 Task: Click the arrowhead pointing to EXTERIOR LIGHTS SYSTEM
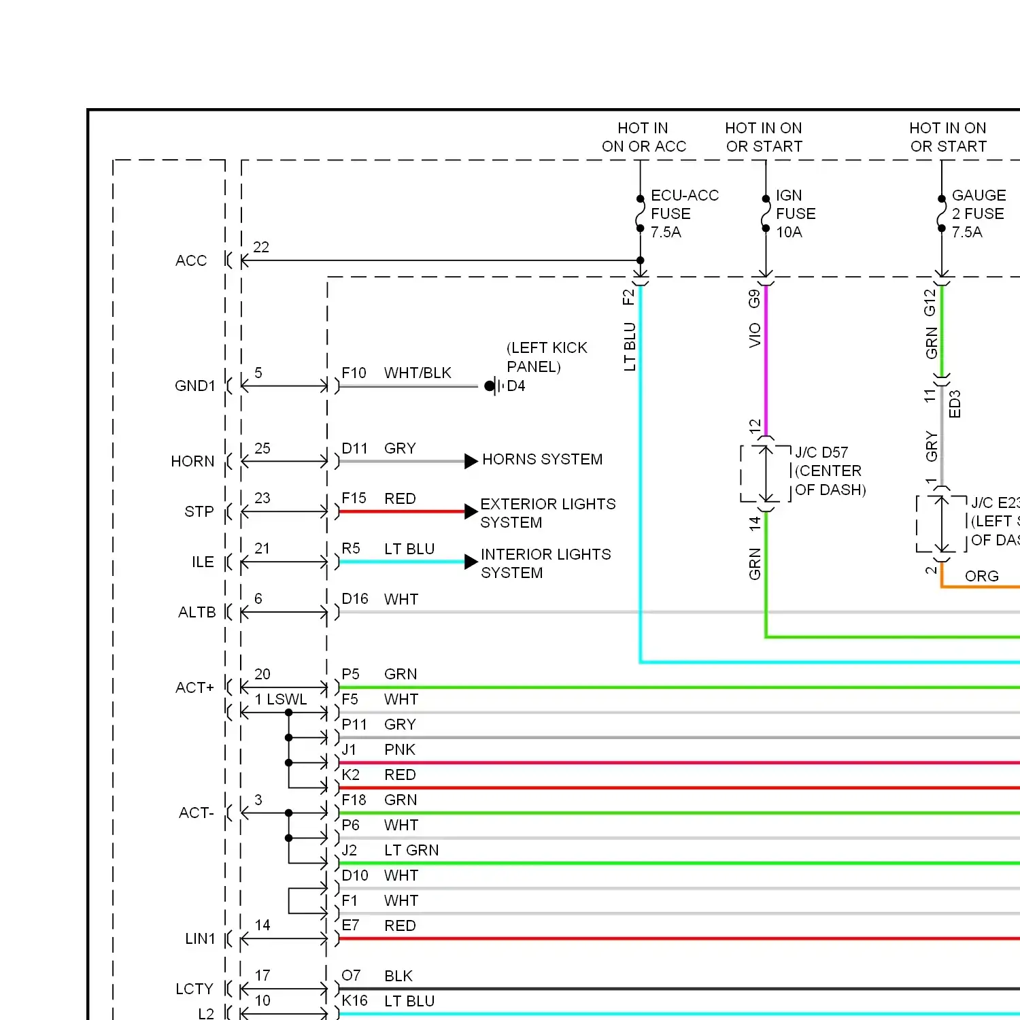coord(471,511)
